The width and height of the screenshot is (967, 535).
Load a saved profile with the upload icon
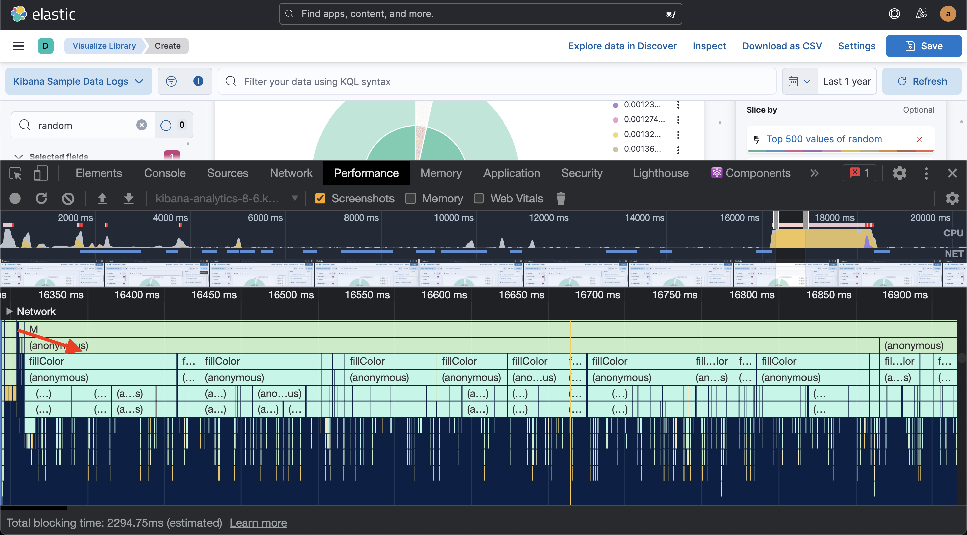102,198
